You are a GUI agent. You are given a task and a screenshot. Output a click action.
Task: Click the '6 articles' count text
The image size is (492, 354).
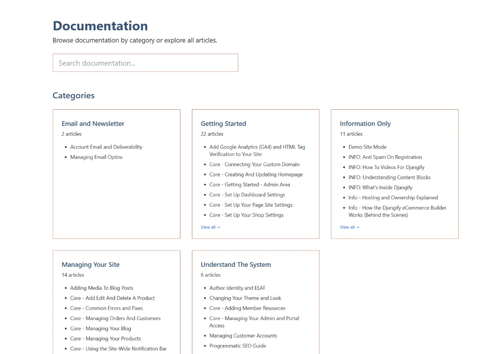(211, 275)
